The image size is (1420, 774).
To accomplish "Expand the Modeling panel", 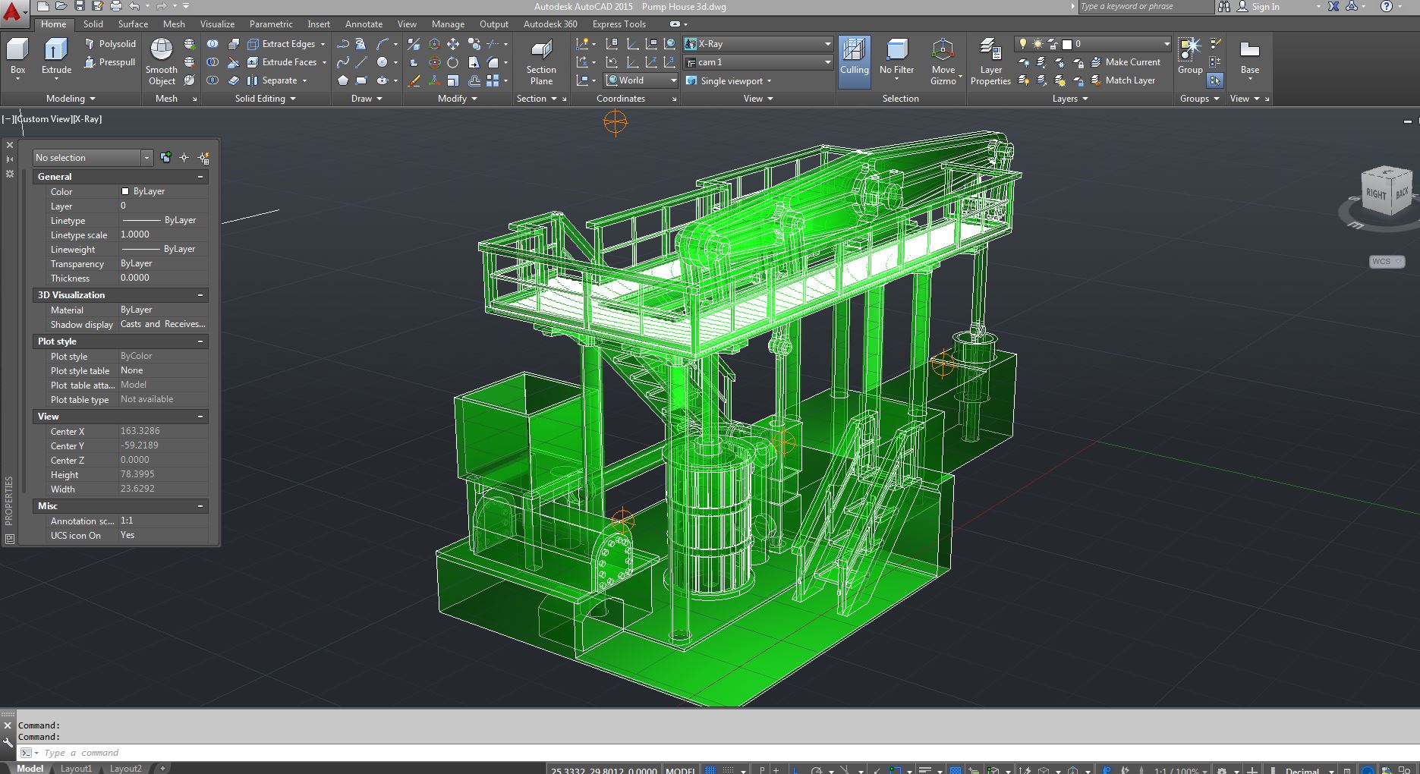I will (x=71, y=99).
